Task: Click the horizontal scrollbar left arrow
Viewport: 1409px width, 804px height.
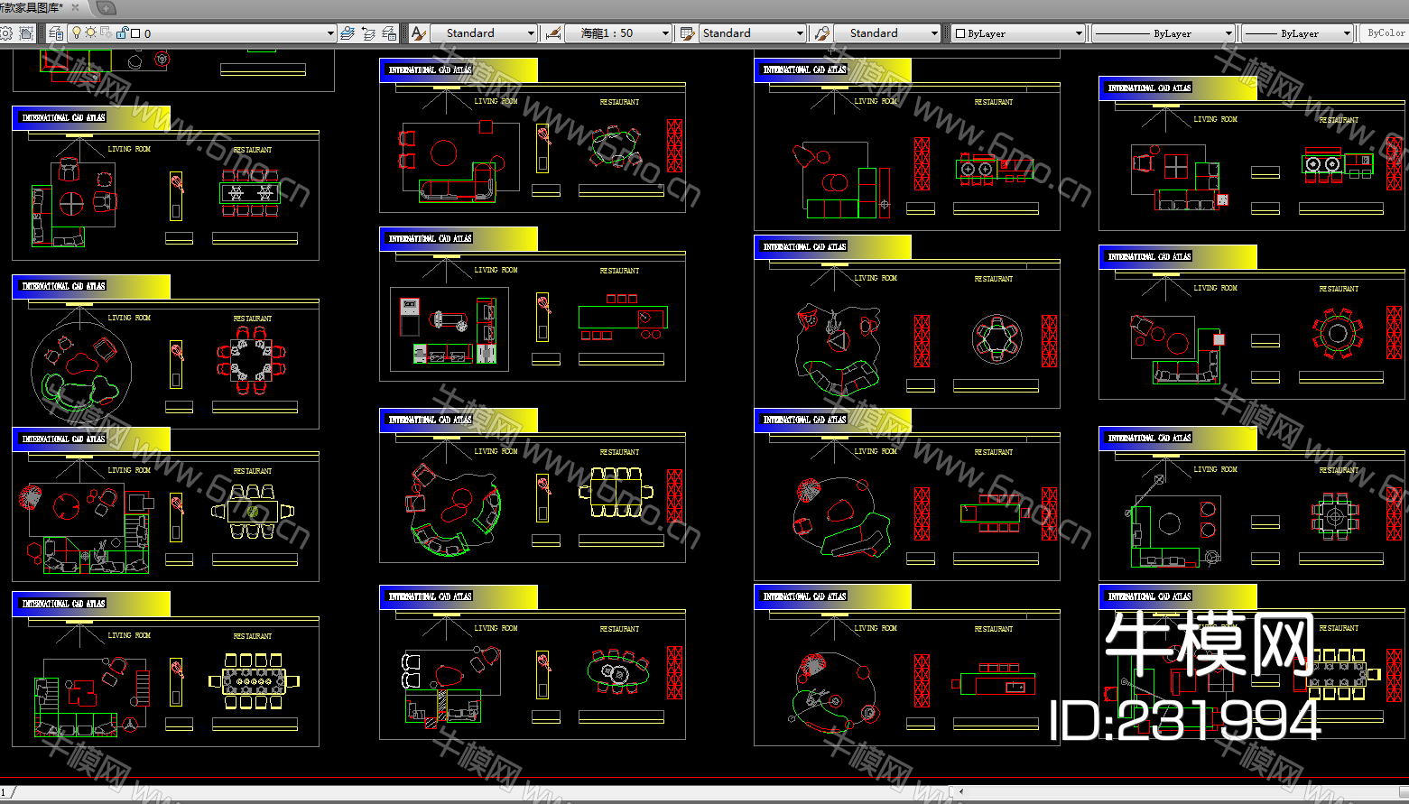Action: (x=960, y=791)
